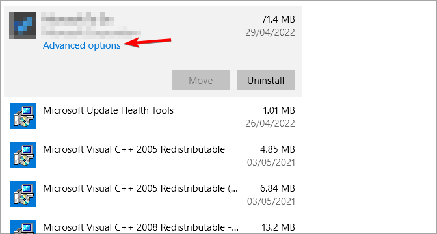Screen dimensions: 437x234
Task: Click the 4.85 MB Visual C++ 2005 icon
Action: click(23, 155)
